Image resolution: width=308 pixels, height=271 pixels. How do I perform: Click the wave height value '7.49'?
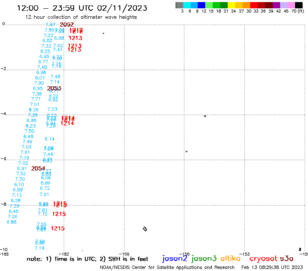pyautogui.click(x=27, y=141)
